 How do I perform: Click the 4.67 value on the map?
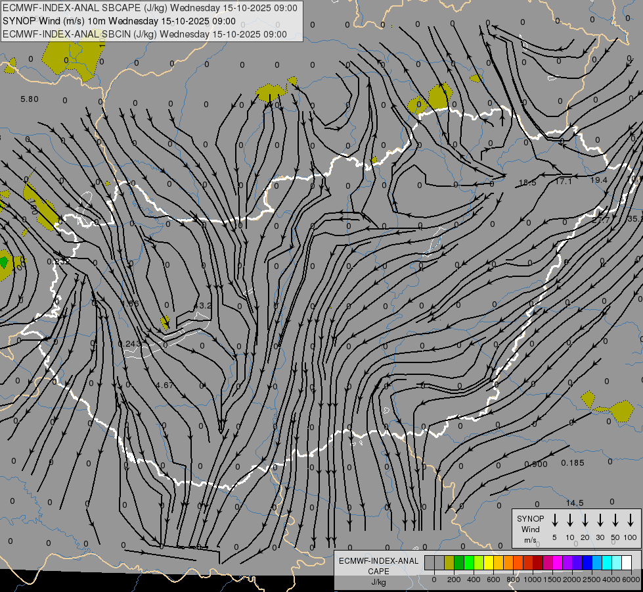coord(165,385)
